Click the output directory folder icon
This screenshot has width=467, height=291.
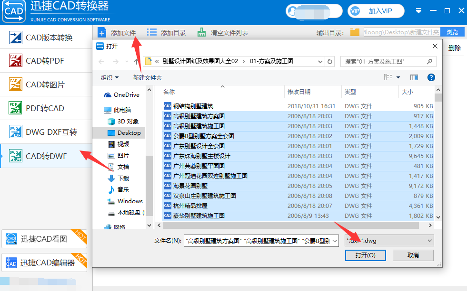(x=355, y=32)
